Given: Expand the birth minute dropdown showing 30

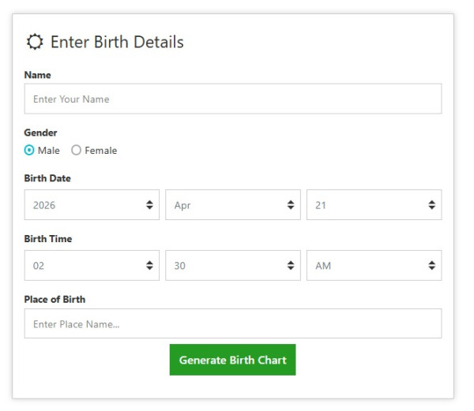Looking at the screenshot, I should pyautogui.click(x=232, y=266).
